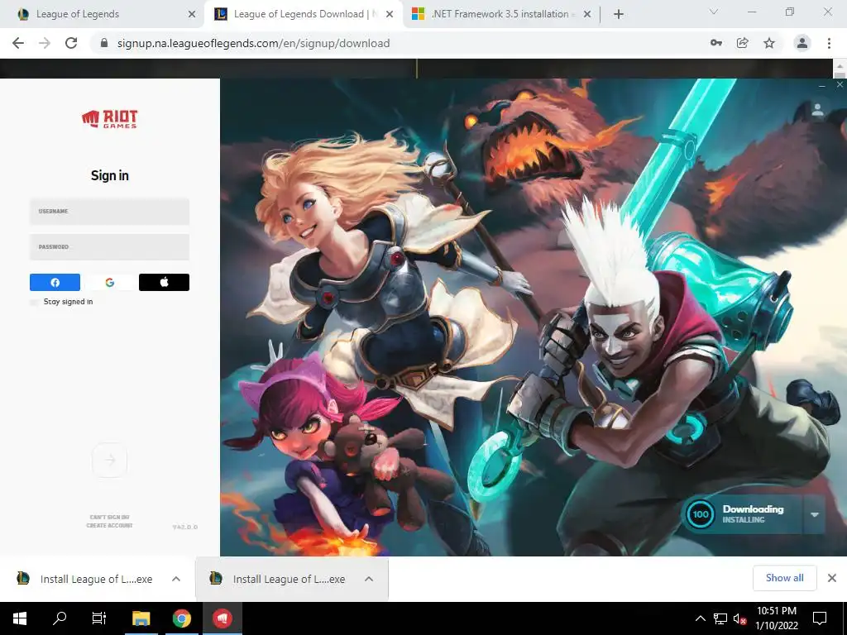This screenshot has height=635, width=847.
Task: Close the downloads bar
Action: [832, 578]
